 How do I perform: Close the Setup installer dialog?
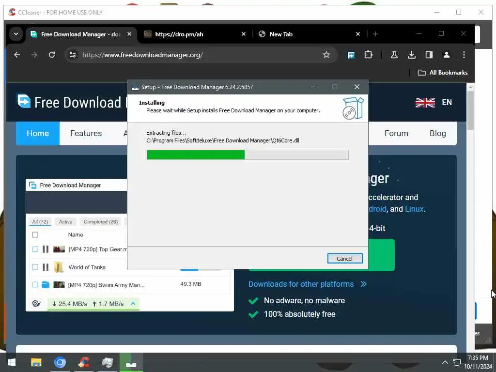356,87
